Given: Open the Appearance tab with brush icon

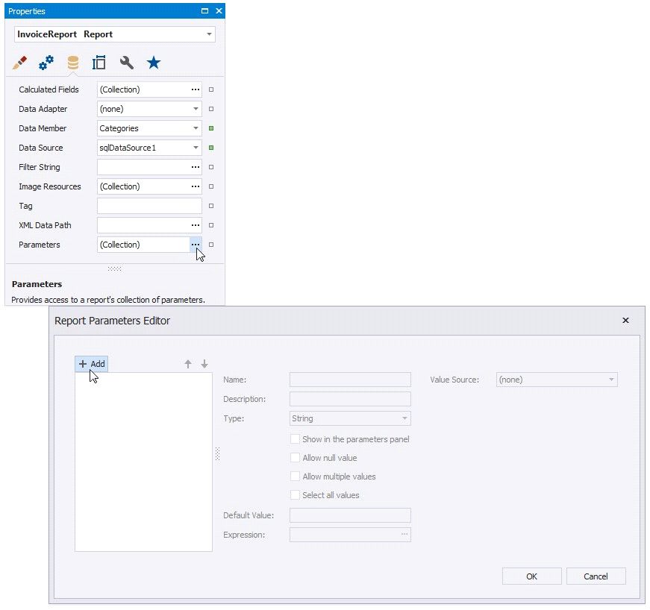Looking at the screenshot, I should point(20,63).
